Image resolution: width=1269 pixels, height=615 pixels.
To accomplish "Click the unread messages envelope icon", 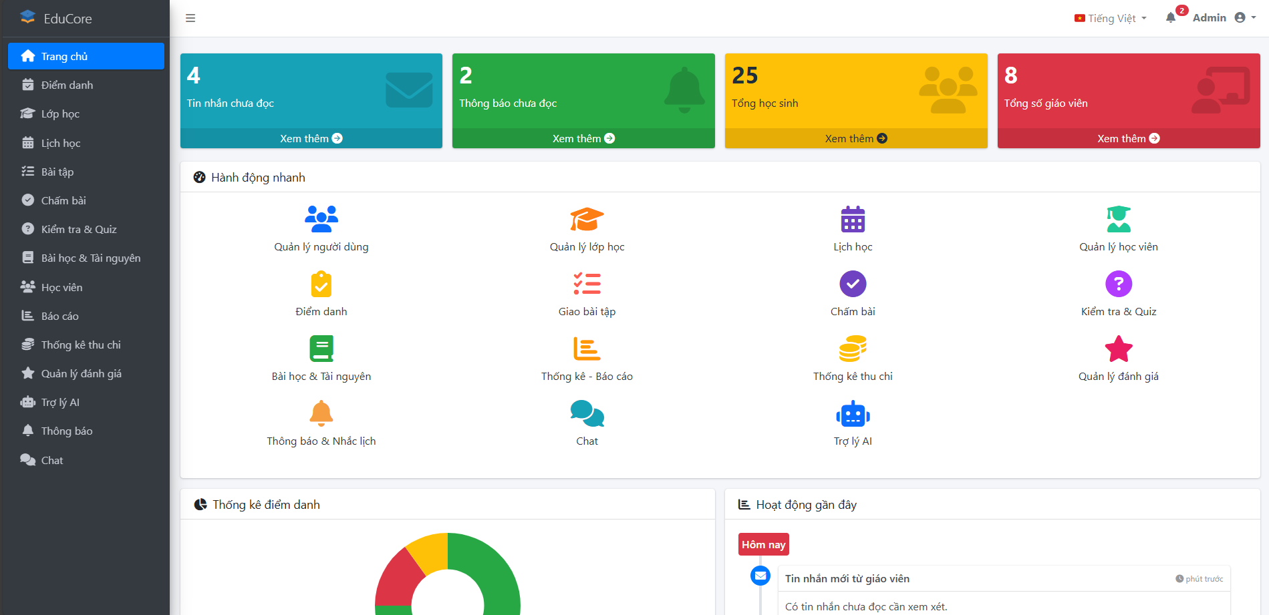I will coord(409,90).
